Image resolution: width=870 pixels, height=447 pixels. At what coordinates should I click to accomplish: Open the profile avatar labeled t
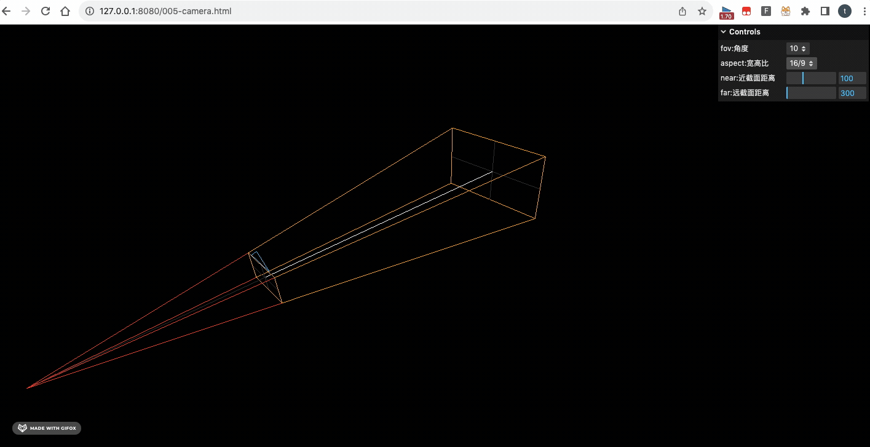tap(845, 11)
